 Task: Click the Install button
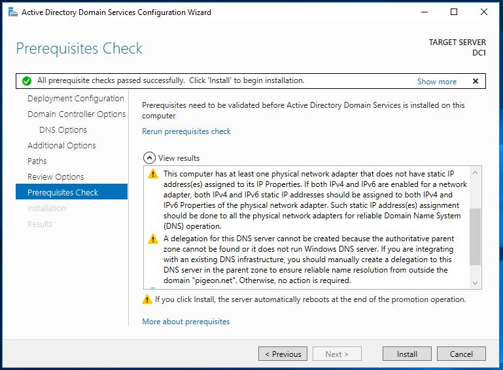point(407,354)
